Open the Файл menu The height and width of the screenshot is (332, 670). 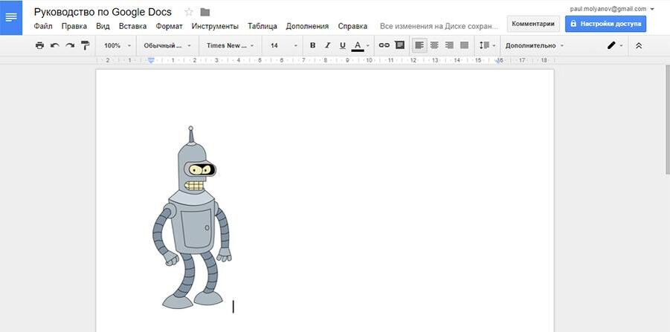tap(43, 26)
